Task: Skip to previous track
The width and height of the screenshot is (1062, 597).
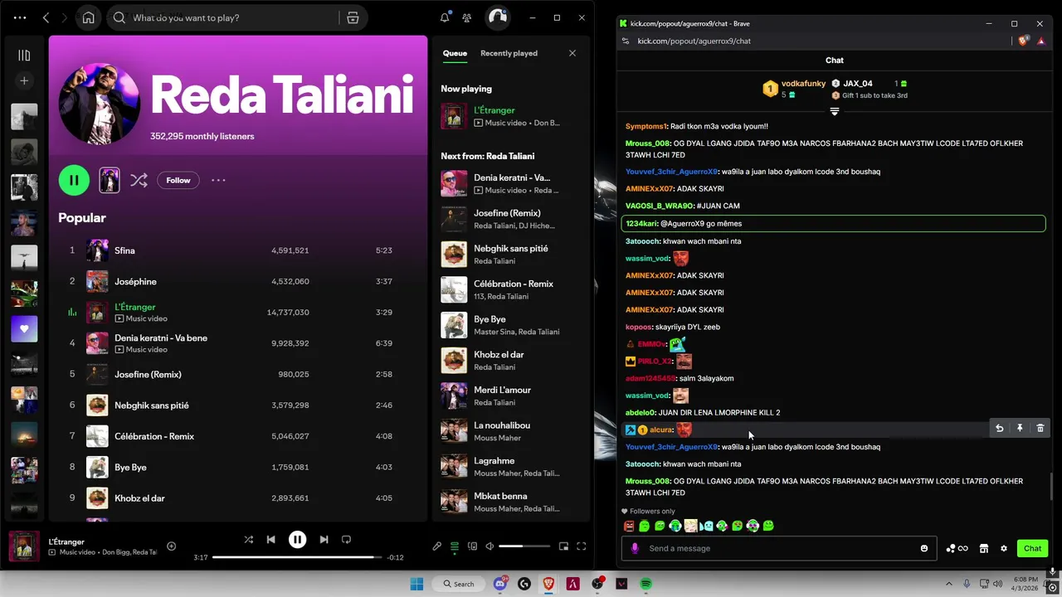Action: point(270,539)
